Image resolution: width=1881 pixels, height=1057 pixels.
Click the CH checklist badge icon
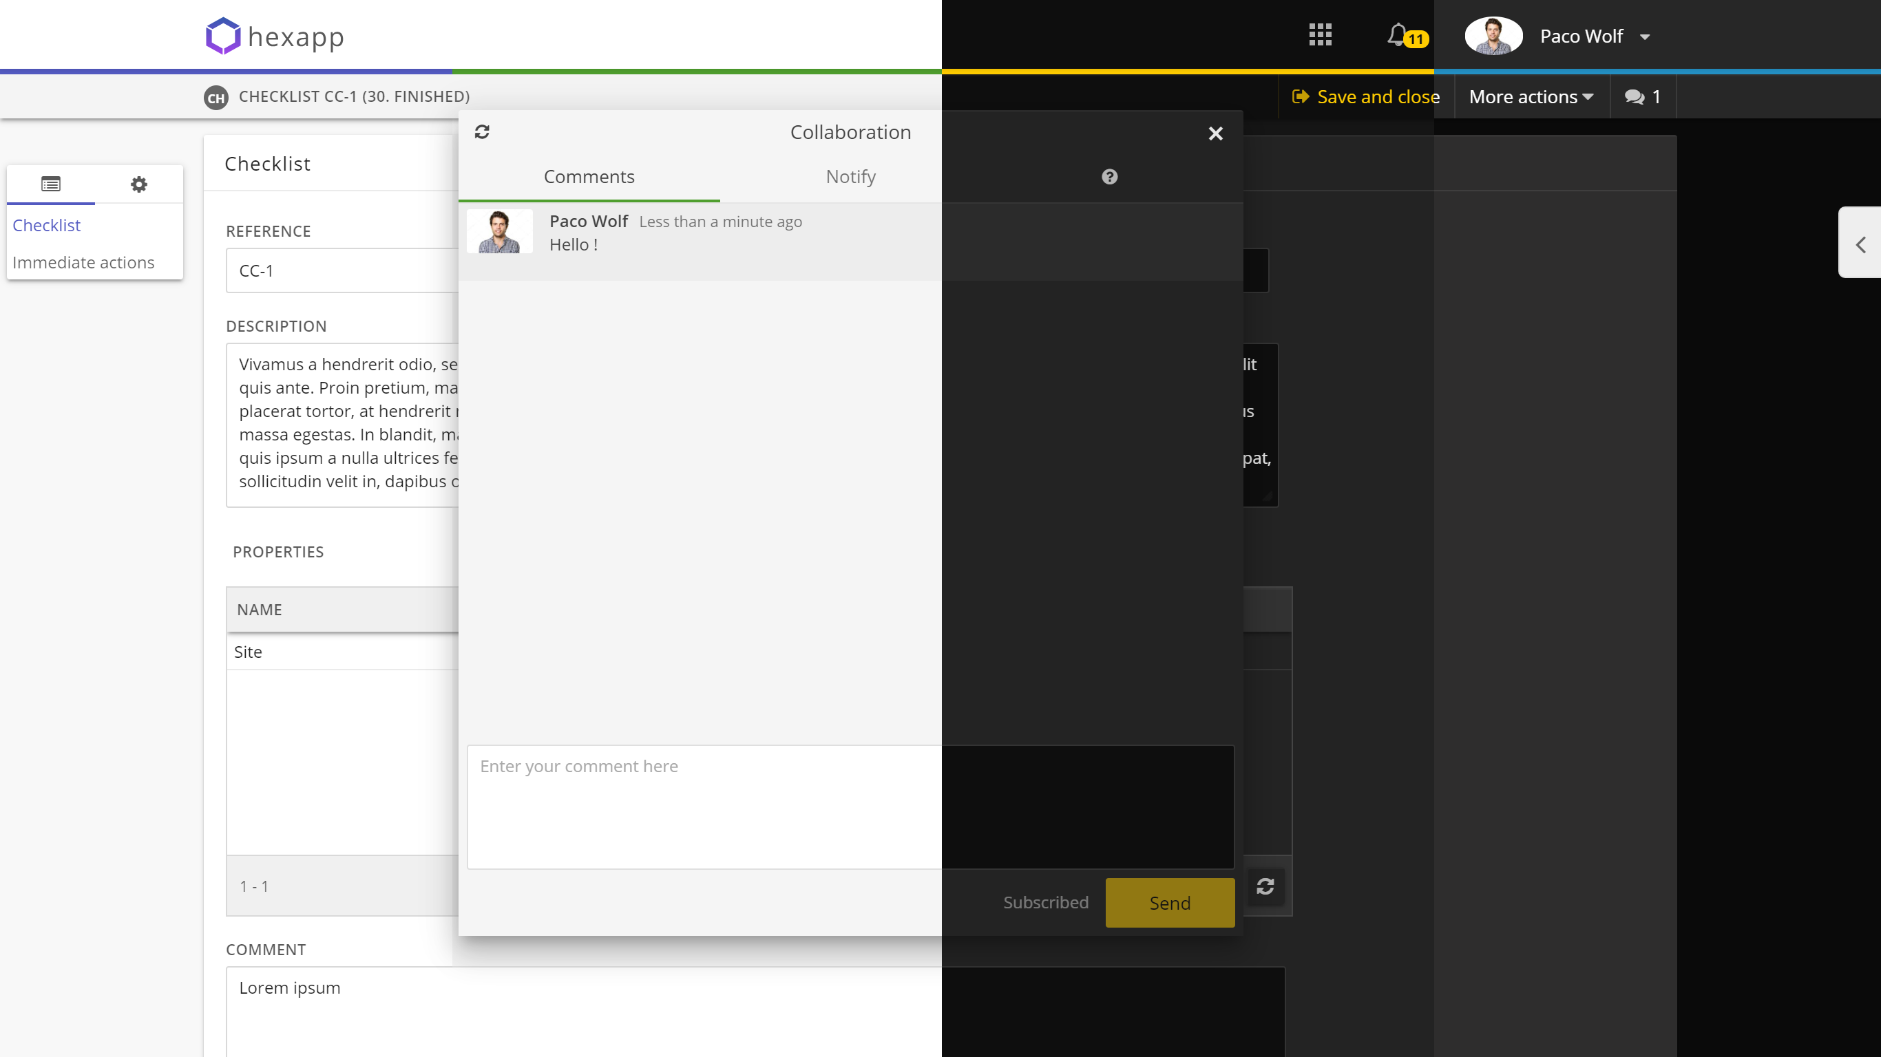click(216, 97)
